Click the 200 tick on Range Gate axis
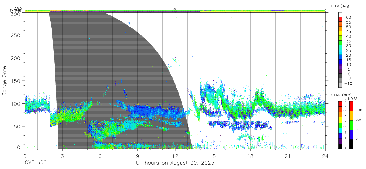 [x=16, y=58]
